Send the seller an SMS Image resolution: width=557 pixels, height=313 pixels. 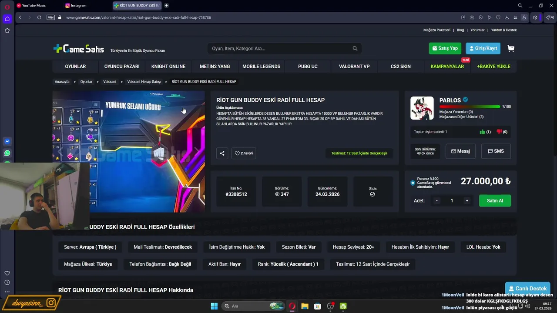(x=496, y=151)
